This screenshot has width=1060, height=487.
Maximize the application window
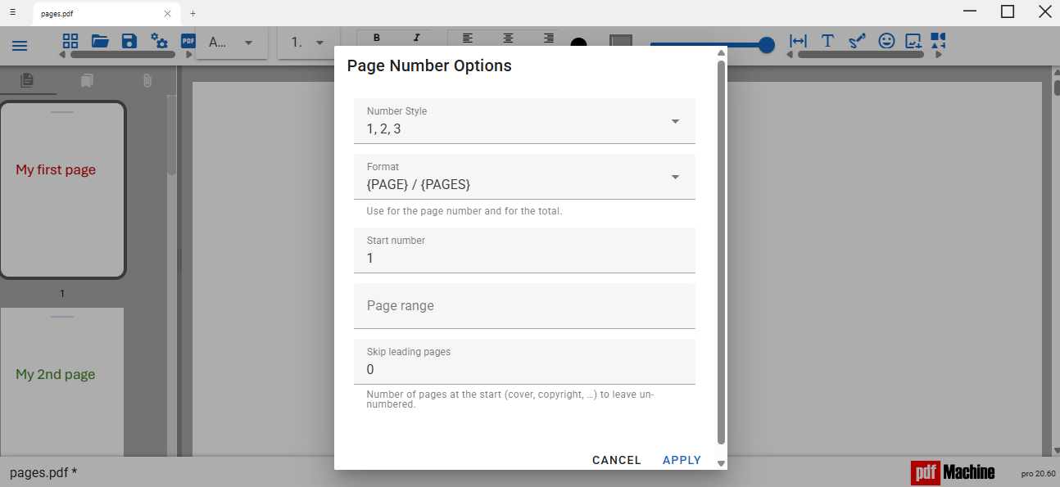[1008, 11]
